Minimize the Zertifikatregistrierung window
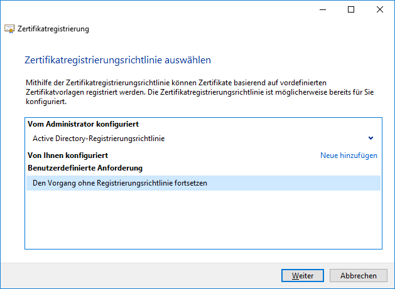The image size is (395, 289). point(323,9)
